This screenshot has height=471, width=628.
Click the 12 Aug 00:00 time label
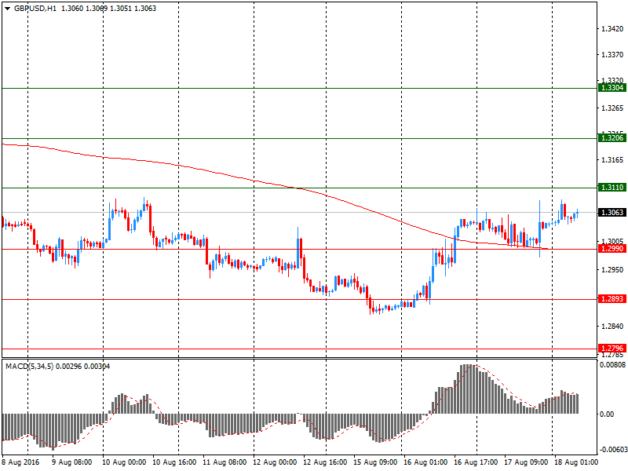point(275,462)
